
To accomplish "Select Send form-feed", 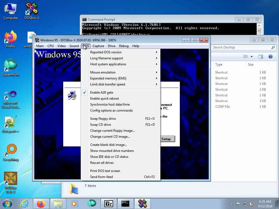I will 120,177.
